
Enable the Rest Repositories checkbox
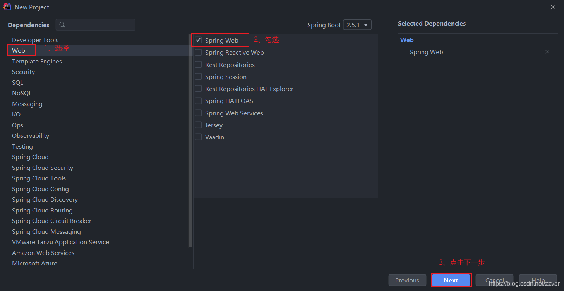point(199,65)
